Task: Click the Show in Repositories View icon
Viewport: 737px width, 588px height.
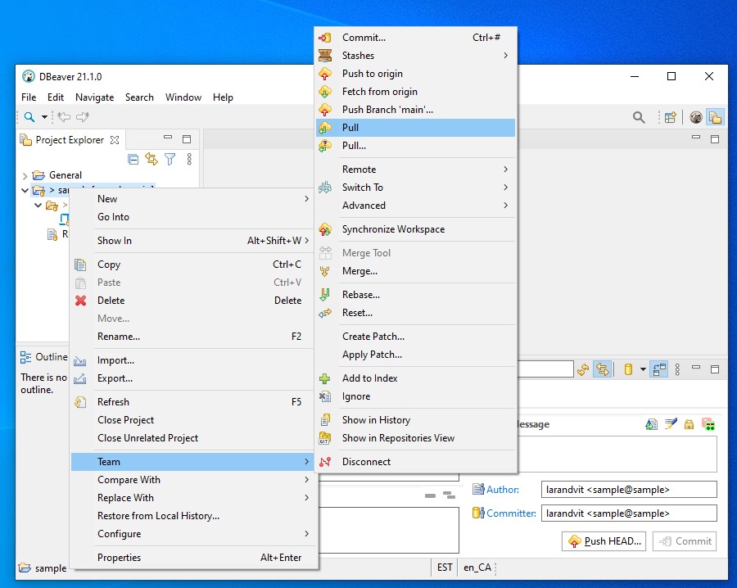Action: 325,438
